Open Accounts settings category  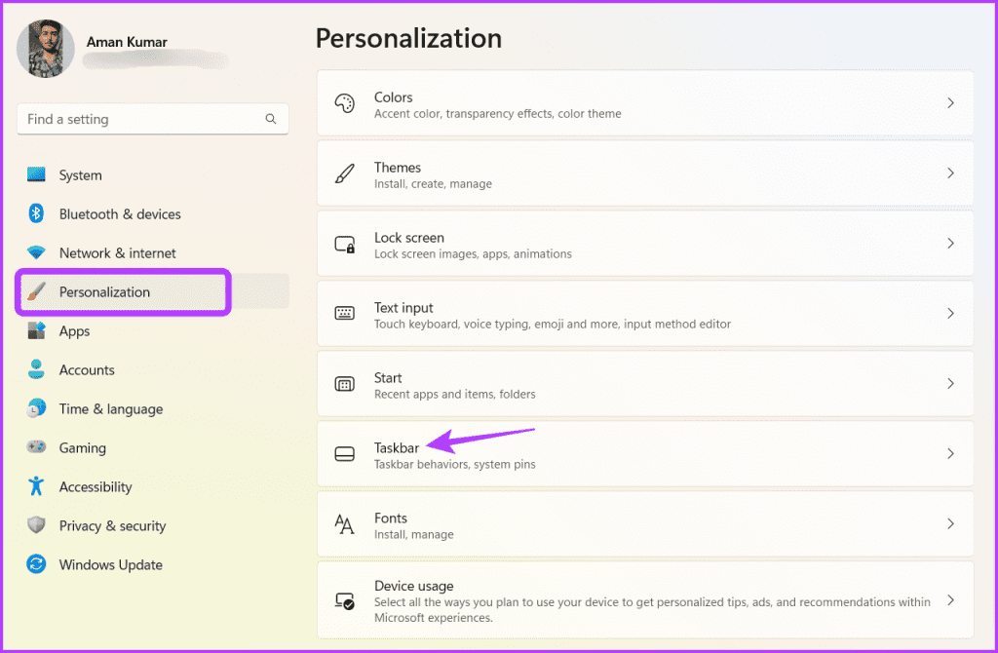tap(87, 369)
